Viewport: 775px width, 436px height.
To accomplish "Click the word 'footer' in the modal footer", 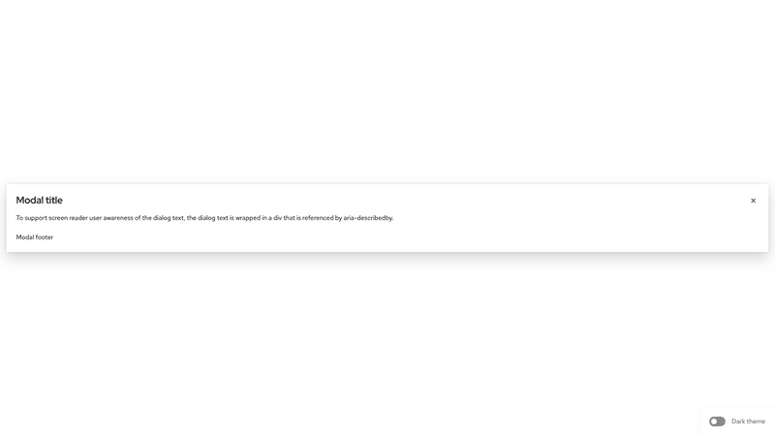I will pyautogui.click(x=44, y=237).
